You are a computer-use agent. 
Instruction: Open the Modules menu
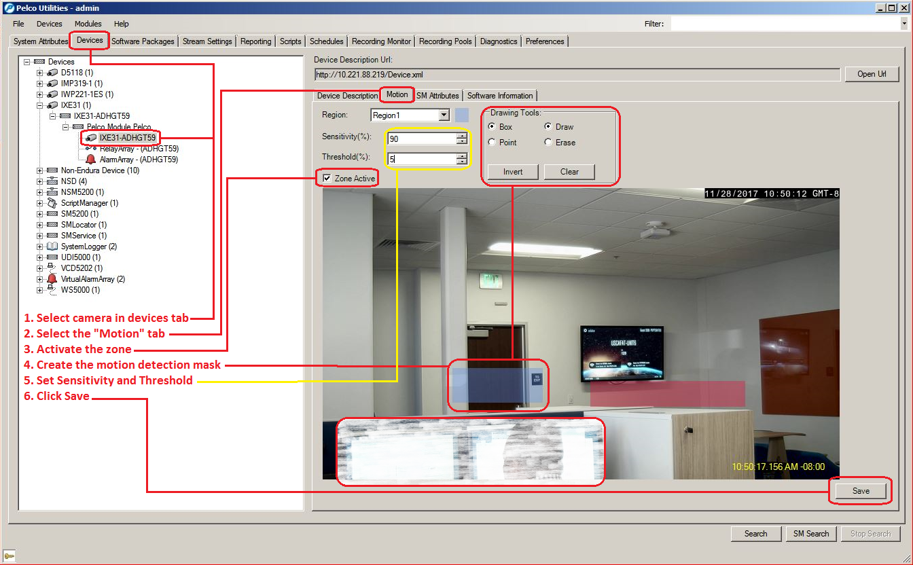tap(88, 24)
